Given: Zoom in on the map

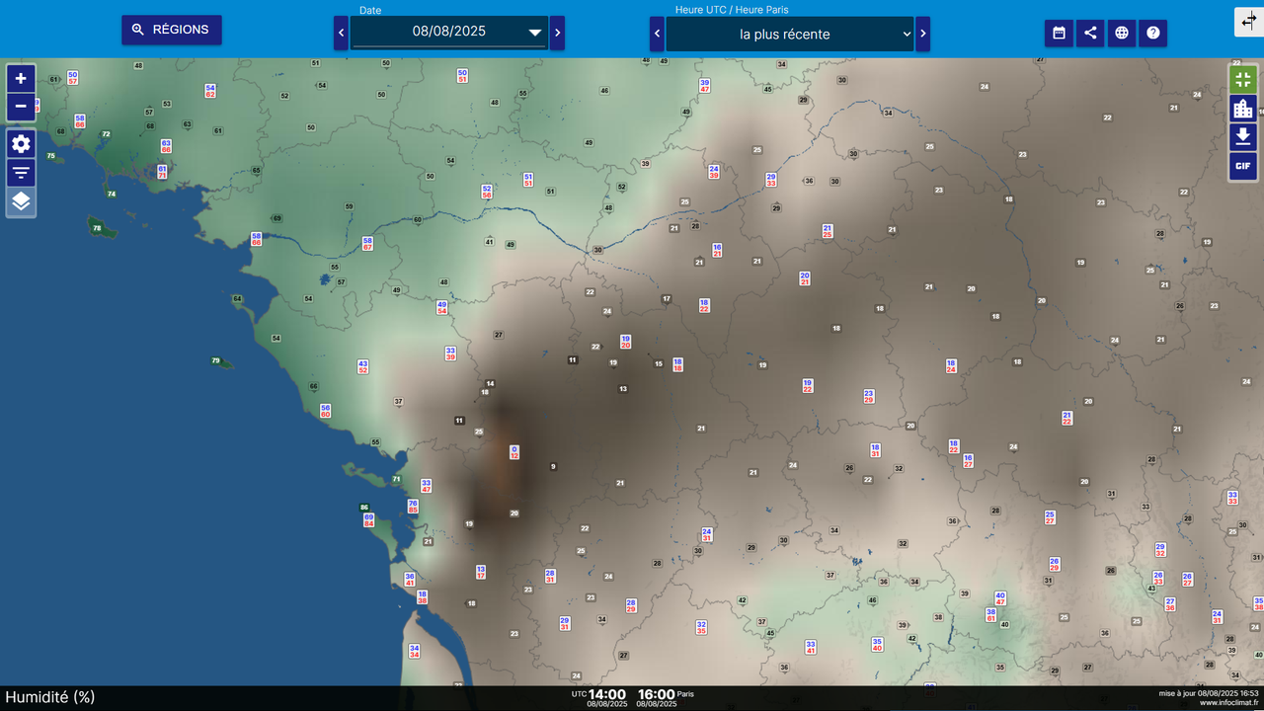Looking at the screenshot, I should [x=21, y=79].
